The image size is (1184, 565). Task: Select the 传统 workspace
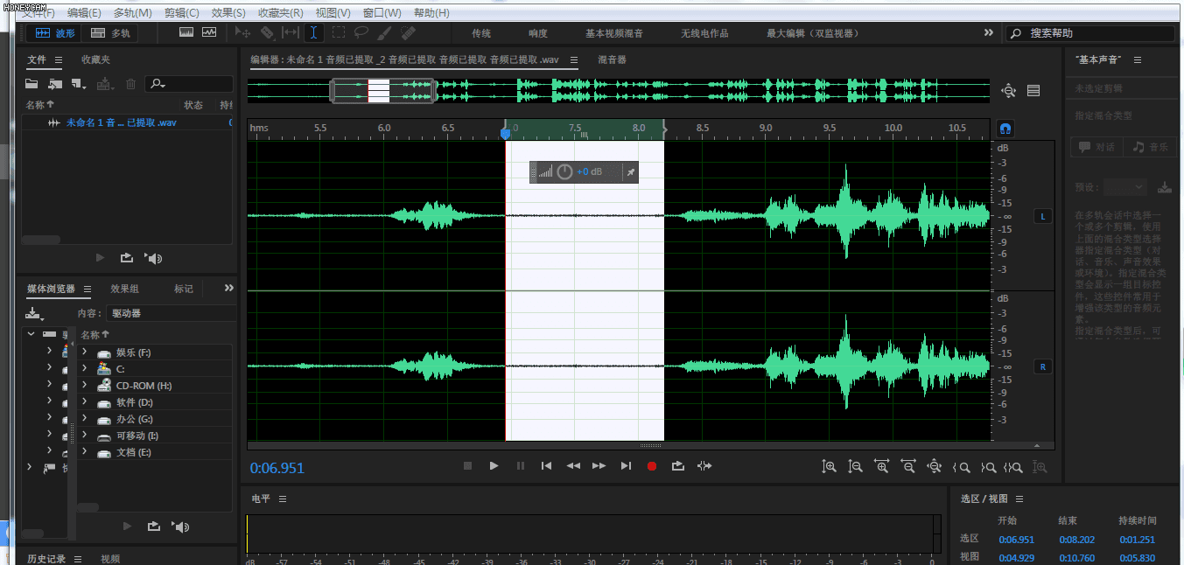[x=481, y=33]
